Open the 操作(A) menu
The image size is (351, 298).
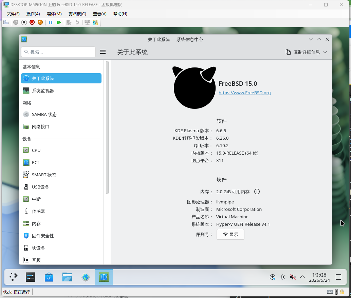33,14
